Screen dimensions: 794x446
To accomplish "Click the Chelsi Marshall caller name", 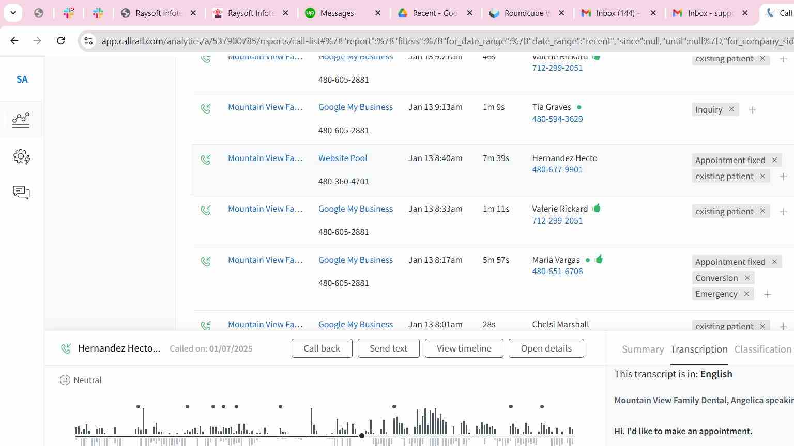I will [x=560, y=325].
